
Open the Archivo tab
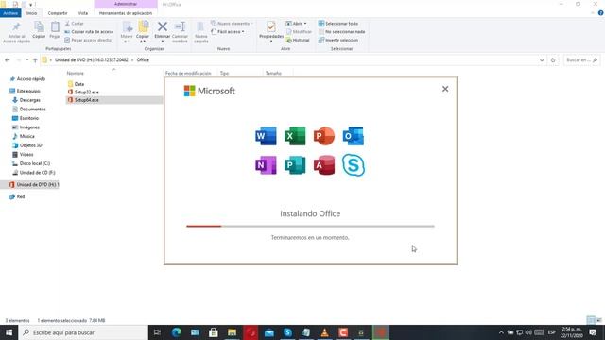click(10, 13)
